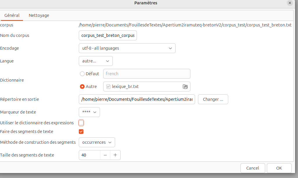Viewport: 298px width, 178px height.
Task: Switch to the Général tab
Action: 12,15
